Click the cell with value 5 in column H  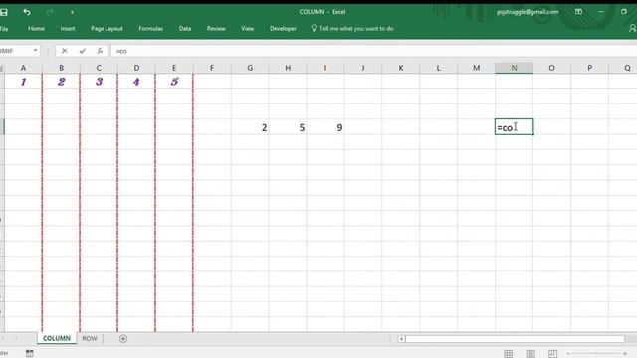(x=288, y=127)
